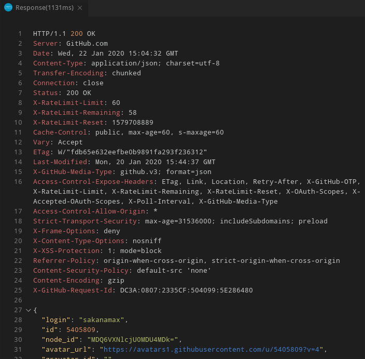
Task: Click the 'ETag' header name on line 13
Action: [x=41, y=152]
